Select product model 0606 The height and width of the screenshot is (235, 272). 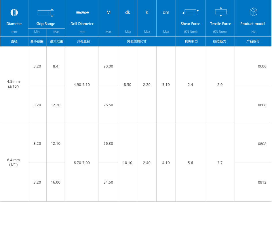(x=262, y=66)
